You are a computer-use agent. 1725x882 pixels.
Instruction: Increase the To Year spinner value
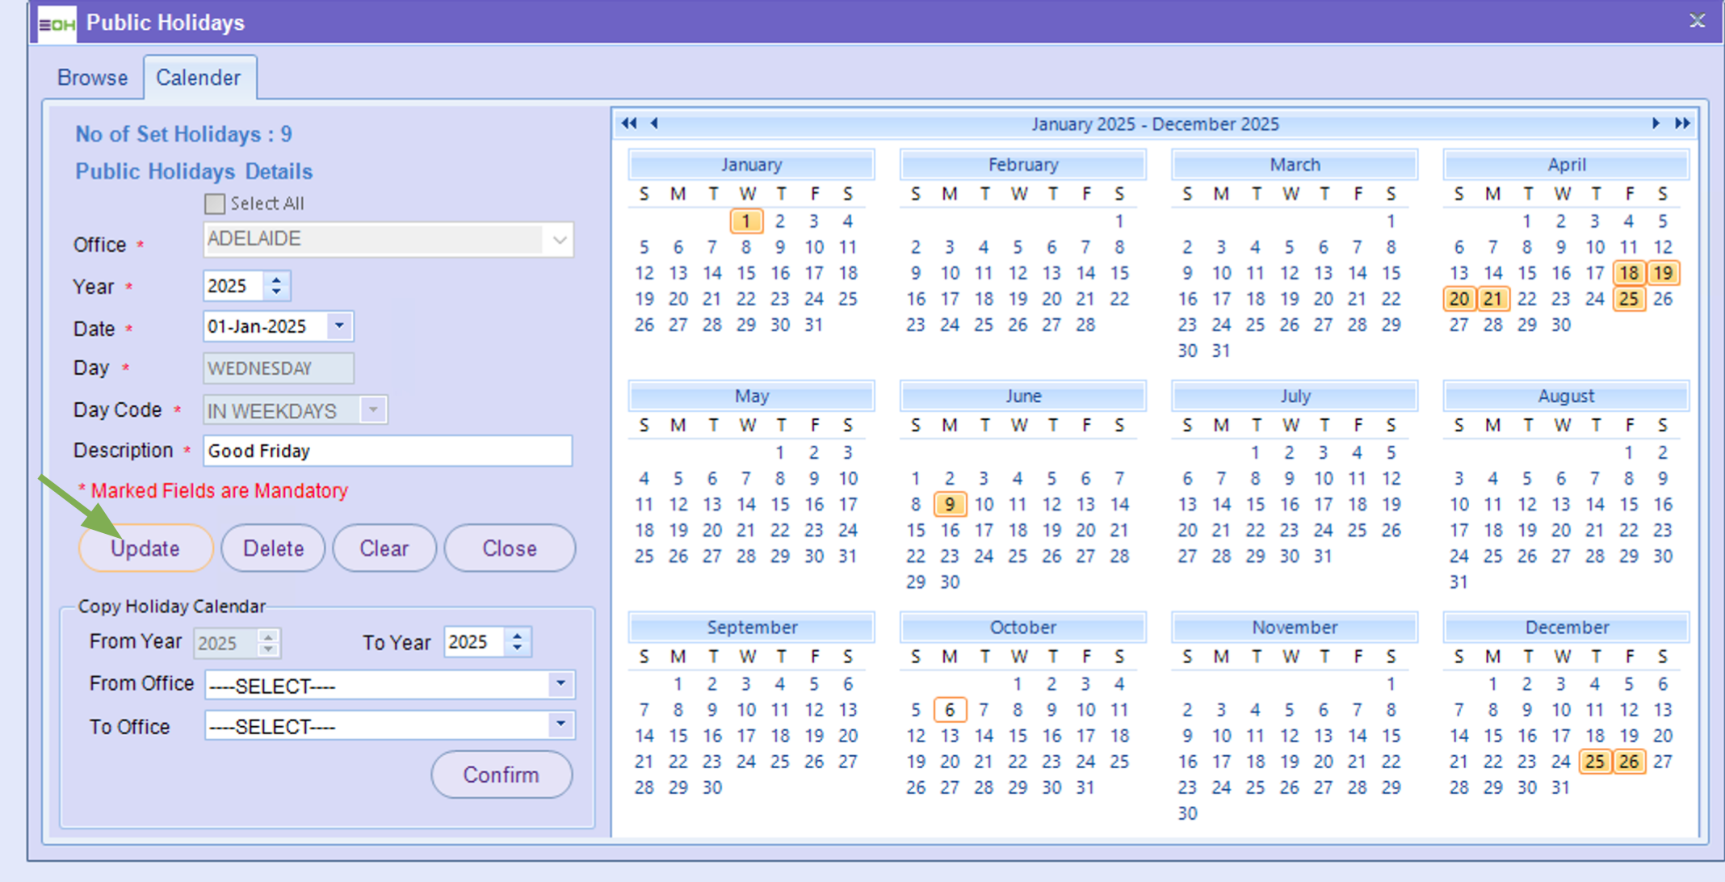[518, 636]
